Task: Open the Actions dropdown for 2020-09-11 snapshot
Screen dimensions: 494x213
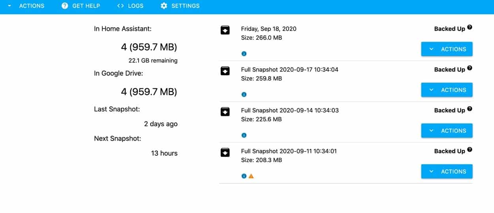Action: point(447,172)
